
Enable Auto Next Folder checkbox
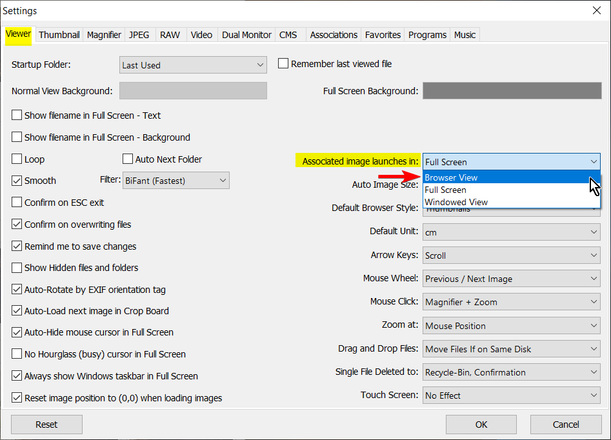127,159
